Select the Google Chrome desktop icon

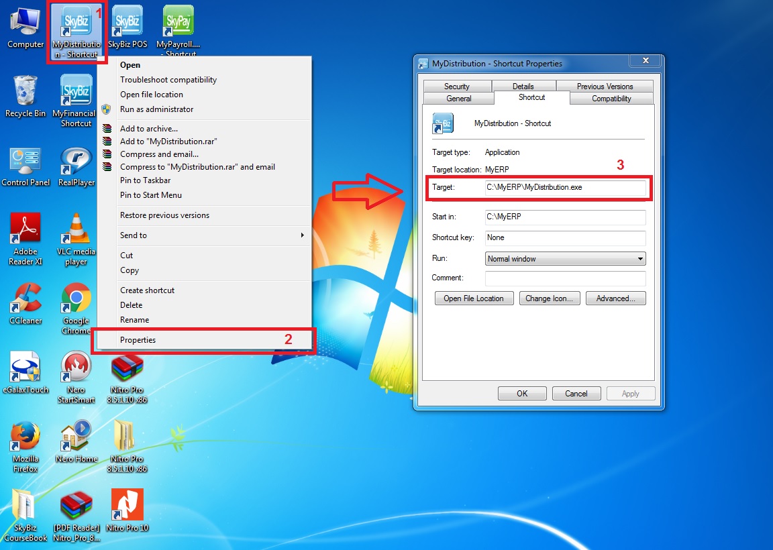pos(76,299)
